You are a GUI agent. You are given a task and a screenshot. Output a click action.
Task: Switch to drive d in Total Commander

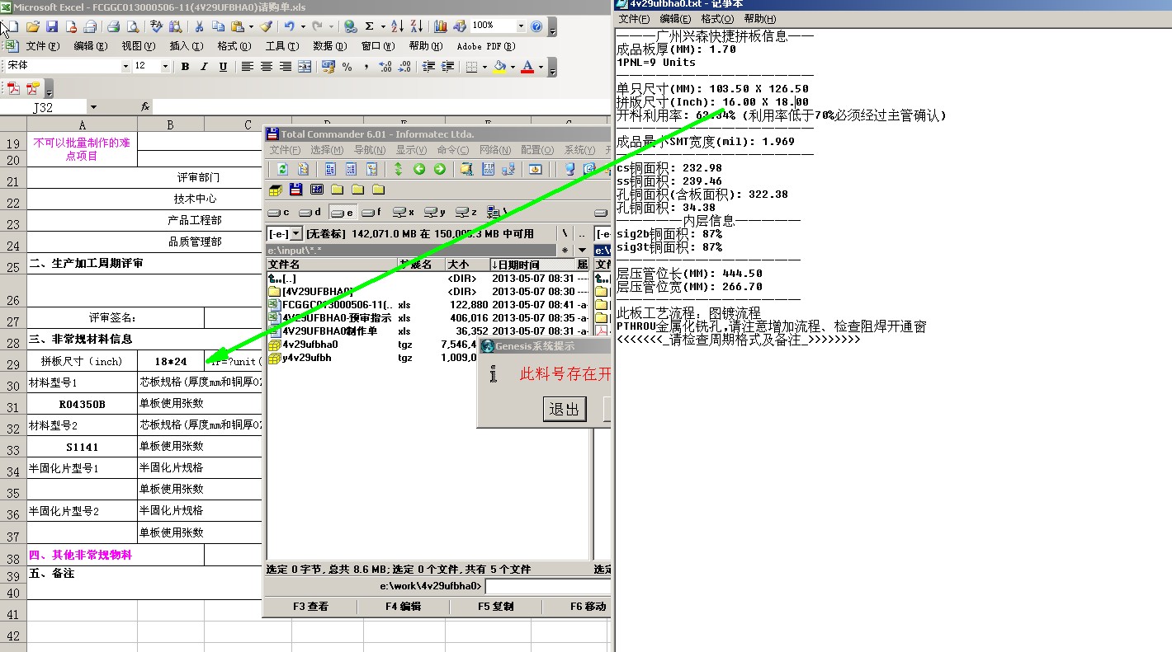point(310,213)
